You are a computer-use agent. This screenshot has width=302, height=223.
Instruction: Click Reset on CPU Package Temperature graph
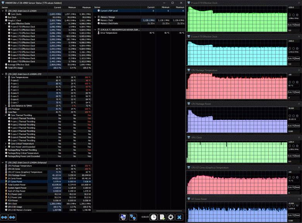297,92
